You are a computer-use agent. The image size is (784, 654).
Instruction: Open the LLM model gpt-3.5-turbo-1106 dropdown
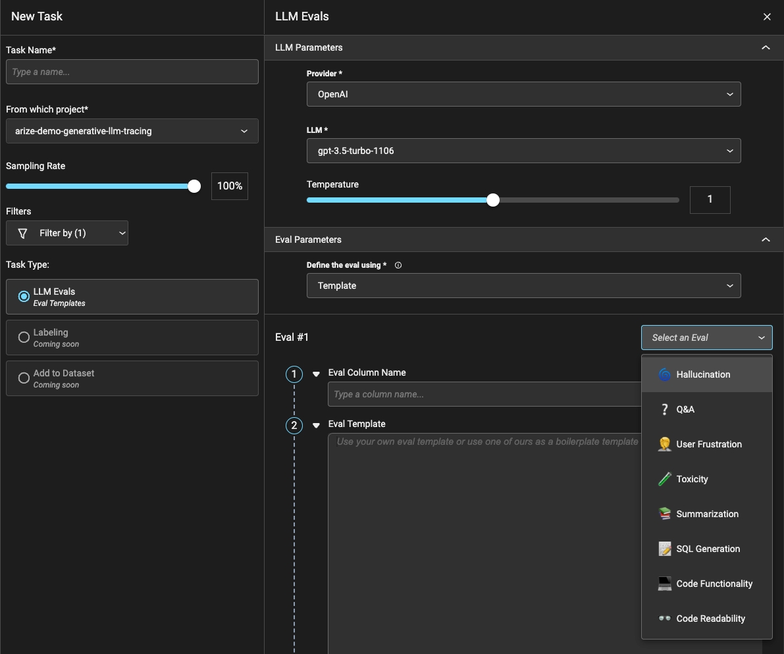[523, 151]
